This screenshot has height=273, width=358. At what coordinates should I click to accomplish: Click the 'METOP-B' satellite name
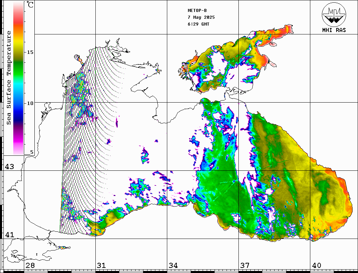[x=197, y=11]
